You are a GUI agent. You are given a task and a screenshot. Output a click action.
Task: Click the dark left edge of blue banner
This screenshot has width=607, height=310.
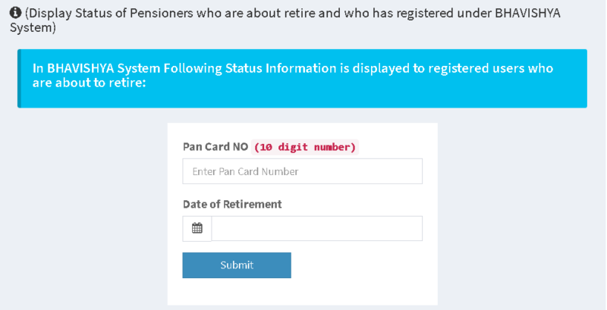[x=19, y=78]
